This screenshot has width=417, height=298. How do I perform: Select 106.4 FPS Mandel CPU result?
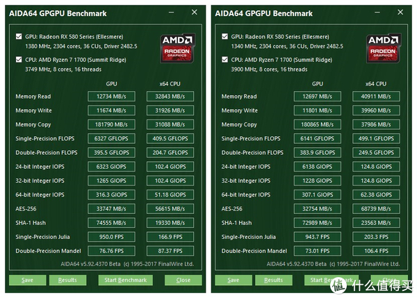376,251
